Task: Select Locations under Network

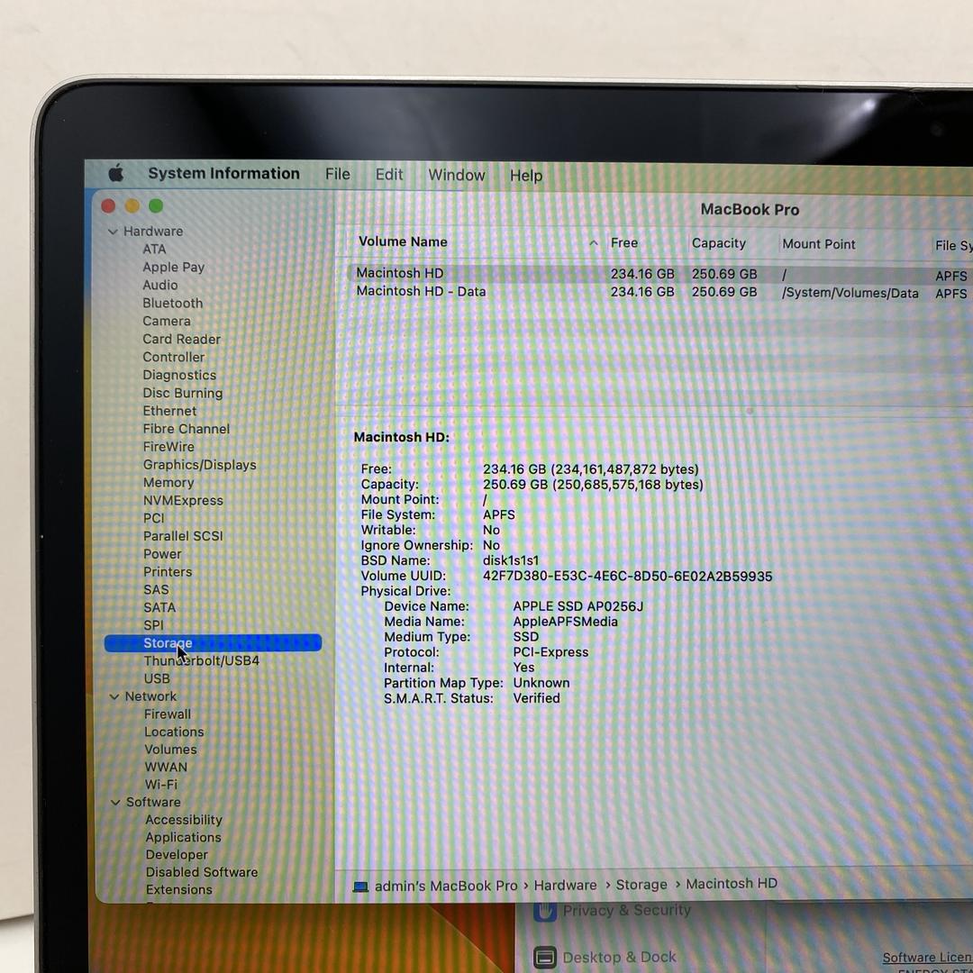Action: 174,732
